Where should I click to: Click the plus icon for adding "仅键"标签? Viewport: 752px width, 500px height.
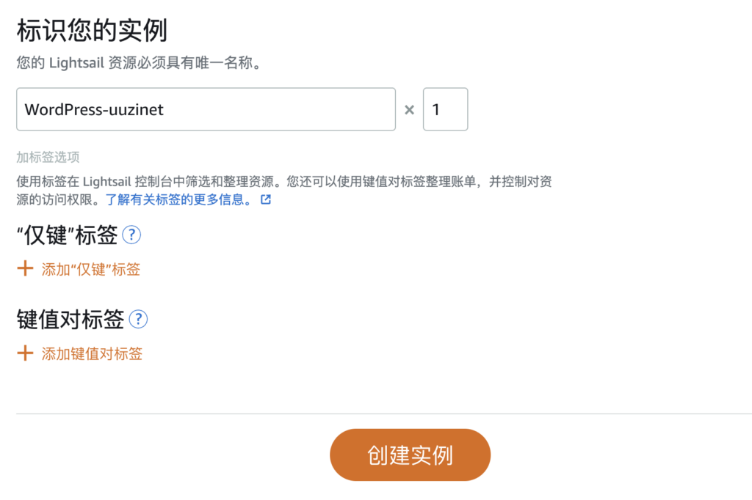[25, 268]
